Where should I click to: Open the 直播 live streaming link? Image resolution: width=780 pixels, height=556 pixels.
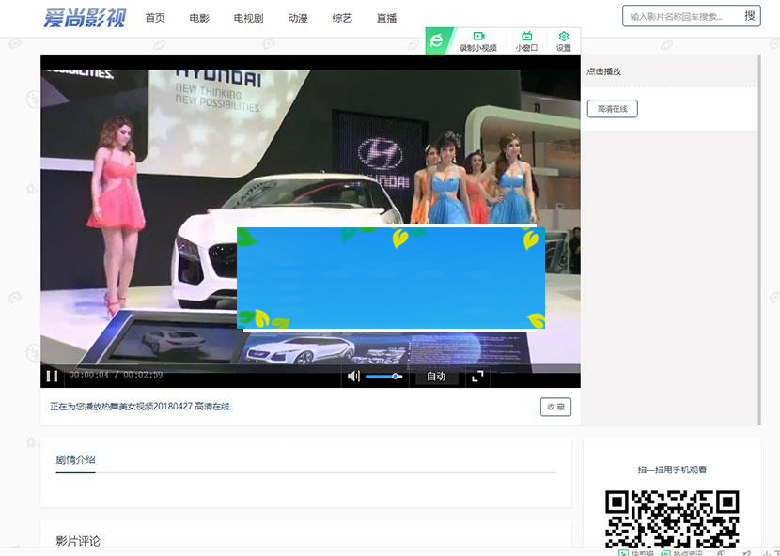pyautogui.click(x=385, y=17)
